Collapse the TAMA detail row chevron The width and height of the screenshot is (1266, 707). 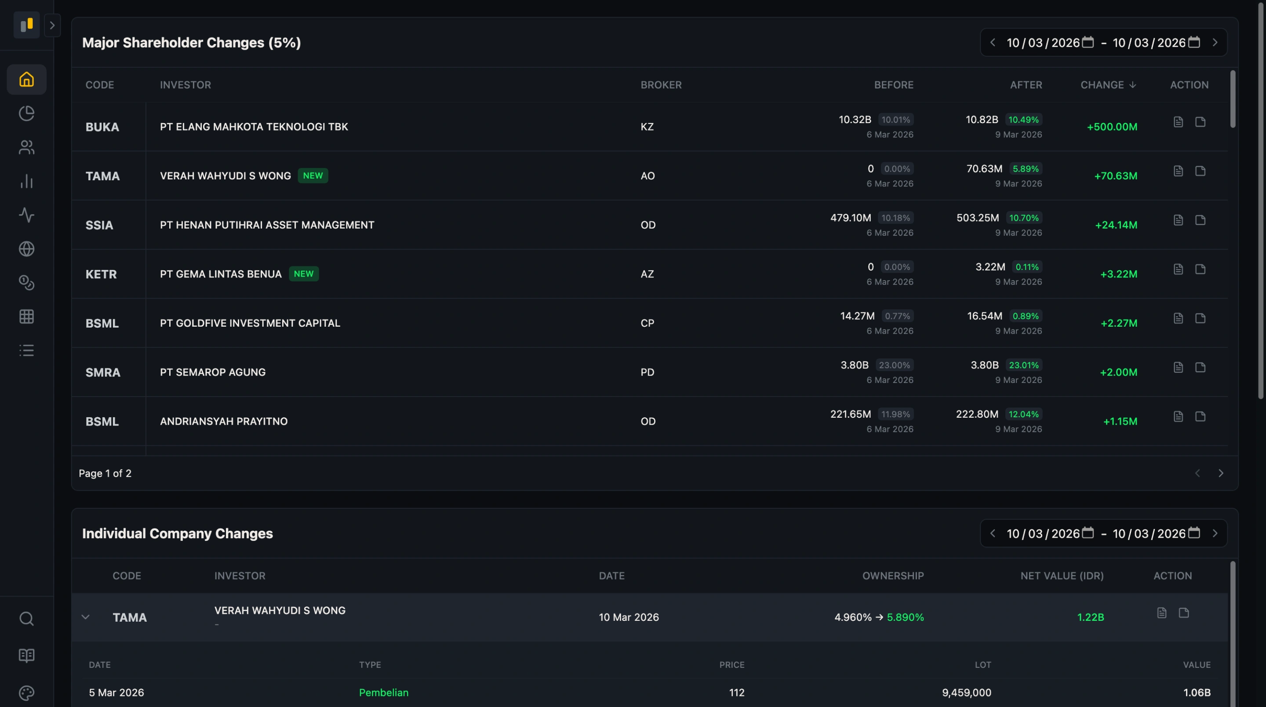pos(86,617)
